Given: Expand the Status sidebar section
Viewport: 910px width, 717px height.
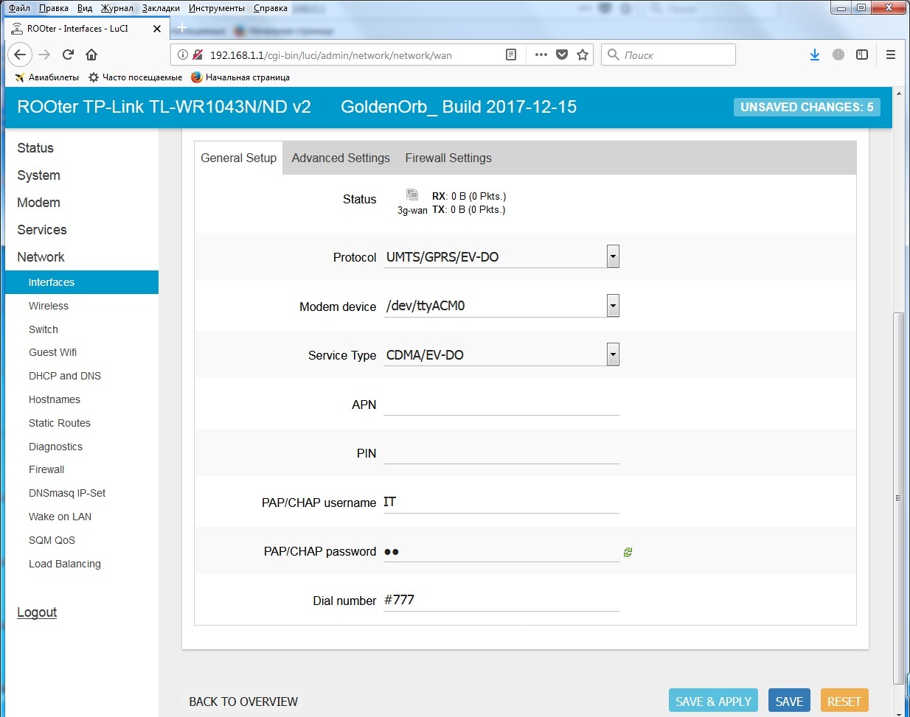Looking at the screenshot, I should tap(35, 148).
